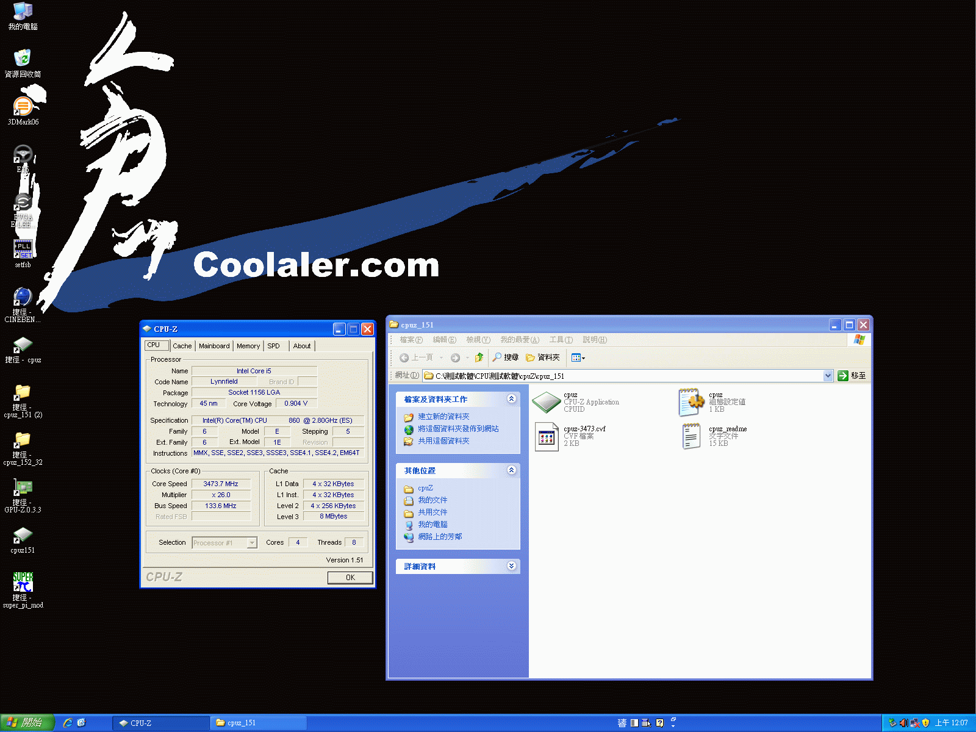Open the Views dropdown in Explorer toolbar
The height and width of the screenshot is (732, 976).
coord(578,357)
